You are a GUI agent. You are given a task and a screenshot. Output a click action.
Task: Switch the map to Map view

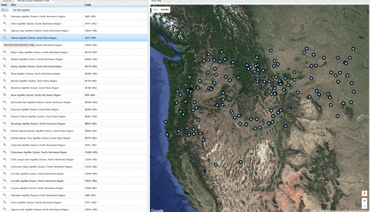155,9
